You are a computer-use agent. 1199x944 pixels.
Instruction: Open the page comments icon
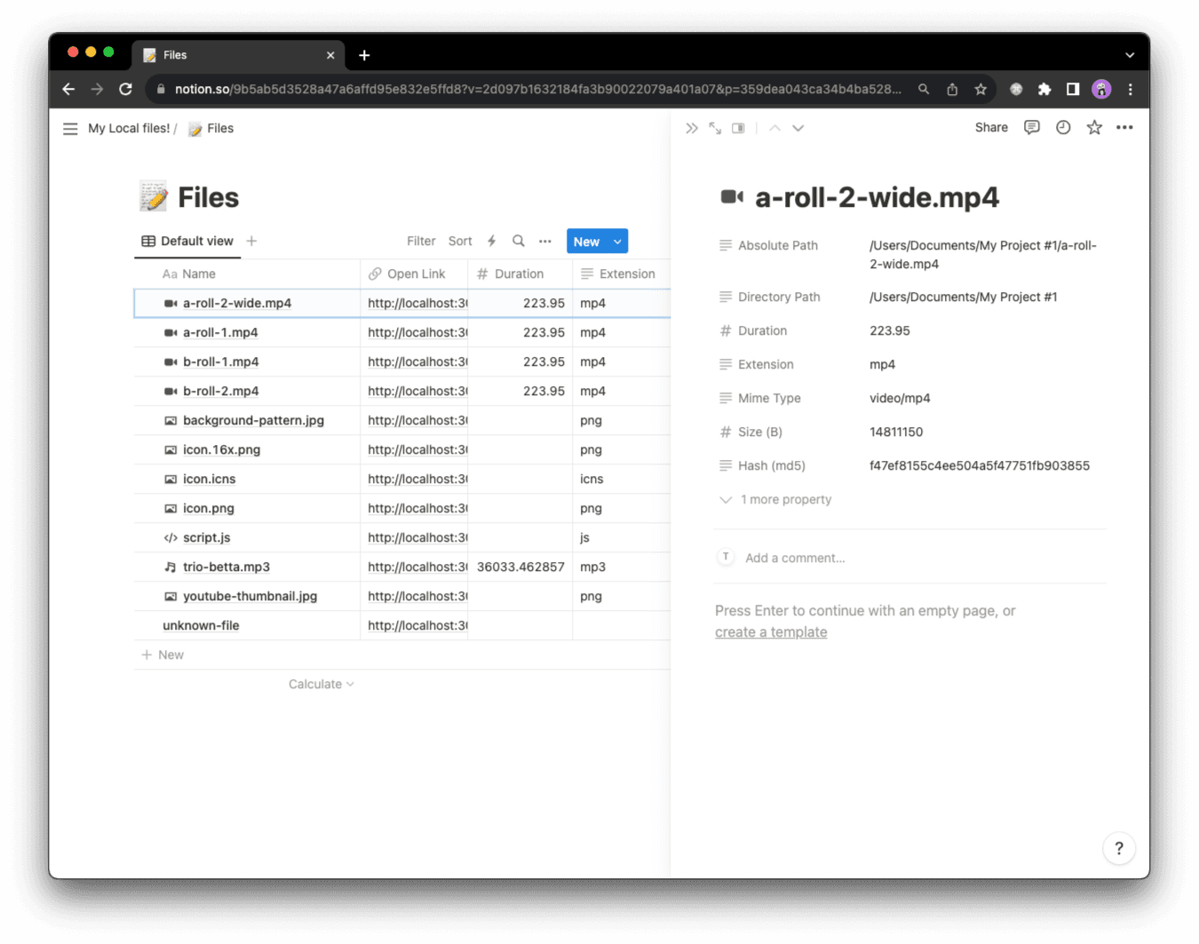tap(1031, 128)
